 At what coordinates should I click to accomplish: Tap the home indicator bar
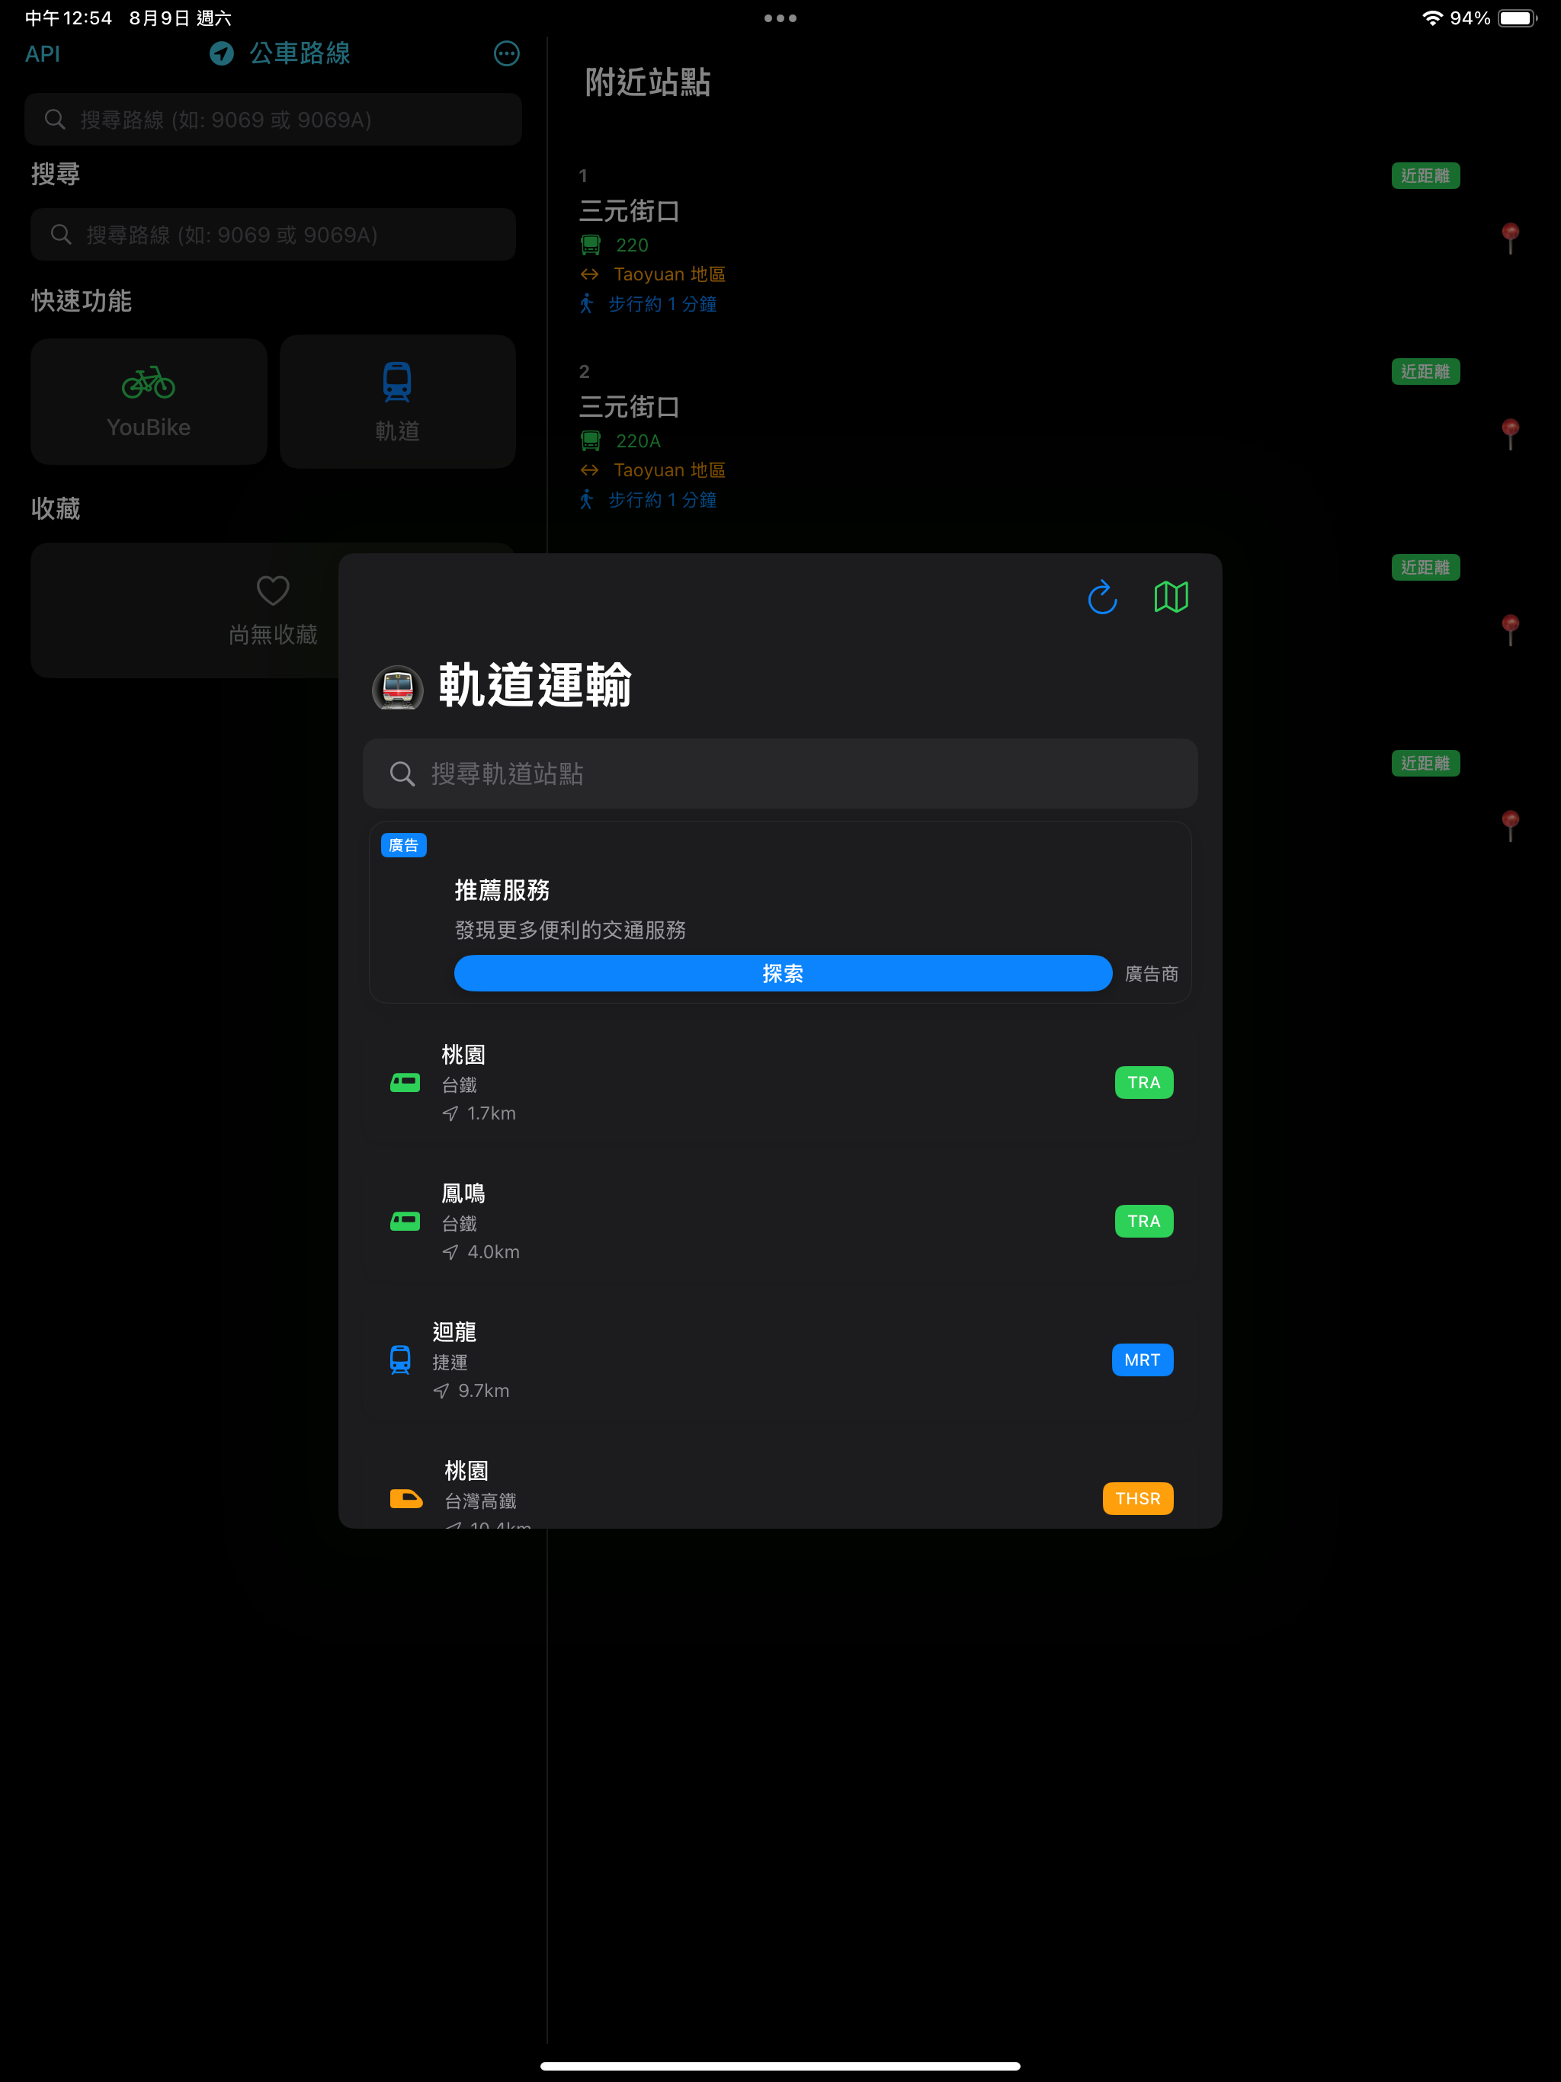coord(780,2066)
